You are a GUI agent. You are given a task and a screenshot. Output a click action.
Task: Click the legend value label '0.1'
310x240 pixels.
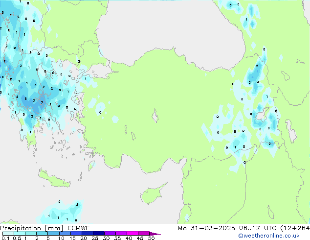pos(5,238)
